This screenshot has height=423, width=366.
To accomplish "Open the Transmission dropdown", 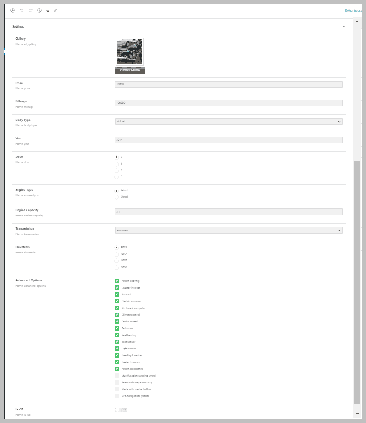I will click(x=228, y=230).
